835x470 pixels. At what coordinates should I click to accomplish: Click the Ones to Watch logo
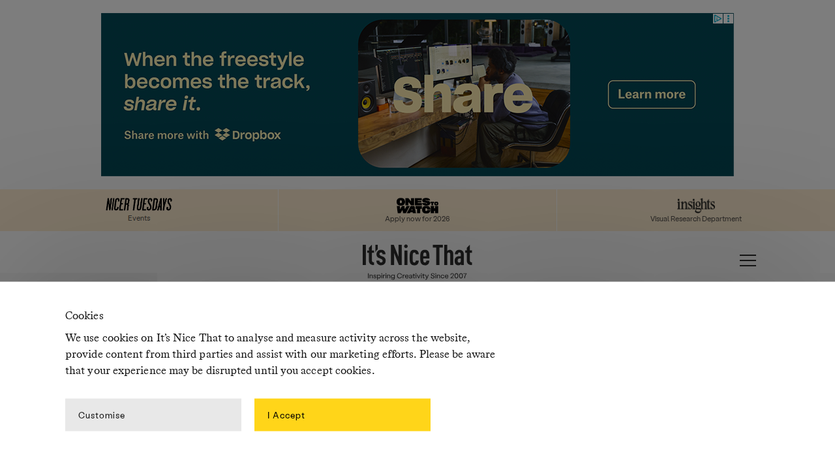417,206
